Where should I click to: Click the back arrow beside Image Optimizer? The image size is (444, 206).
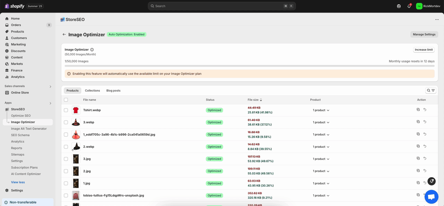pyautogui.click(x=64, y=35)
